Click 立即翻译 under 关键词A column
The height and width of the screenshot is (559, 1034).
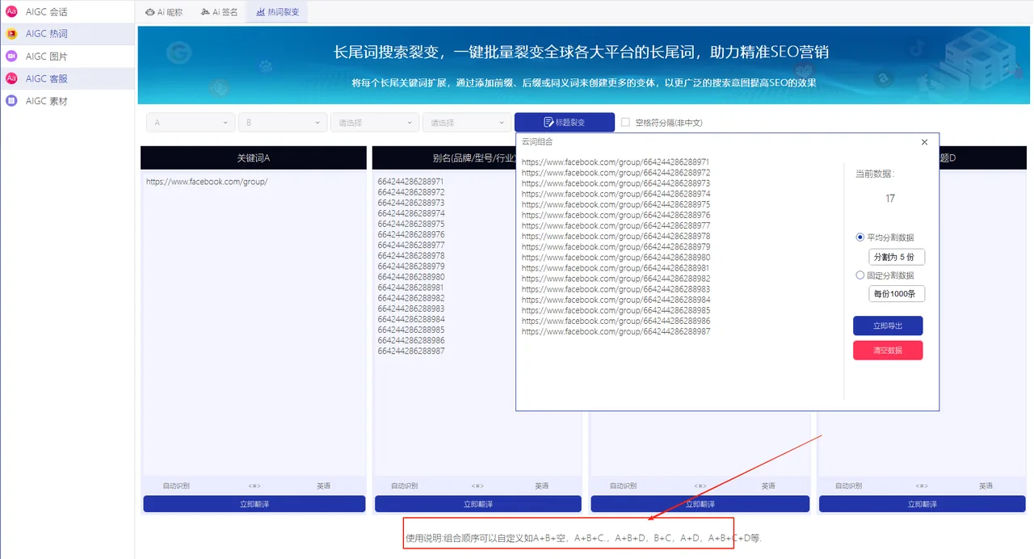[x=254, y=504]
